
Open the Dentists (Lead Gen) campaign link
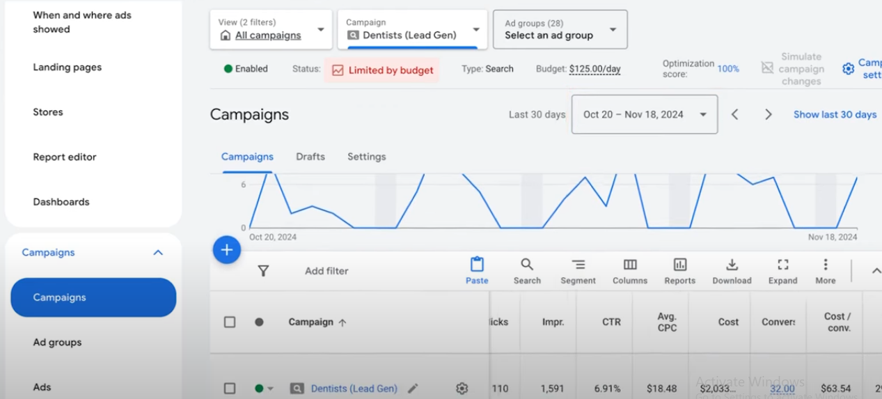(x=354, y=389)
